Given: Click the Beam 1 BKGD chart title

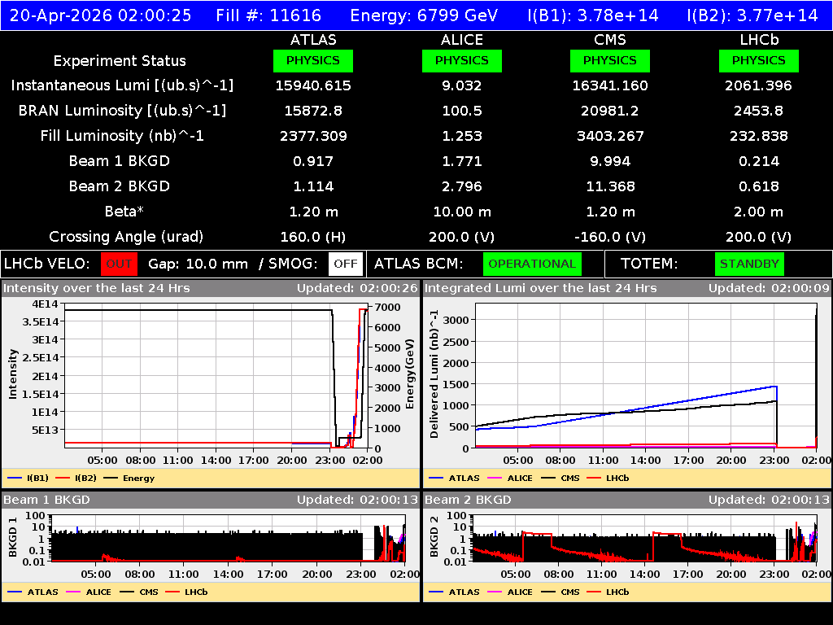Looking at the screenshot, I should [x=46, y=500].
